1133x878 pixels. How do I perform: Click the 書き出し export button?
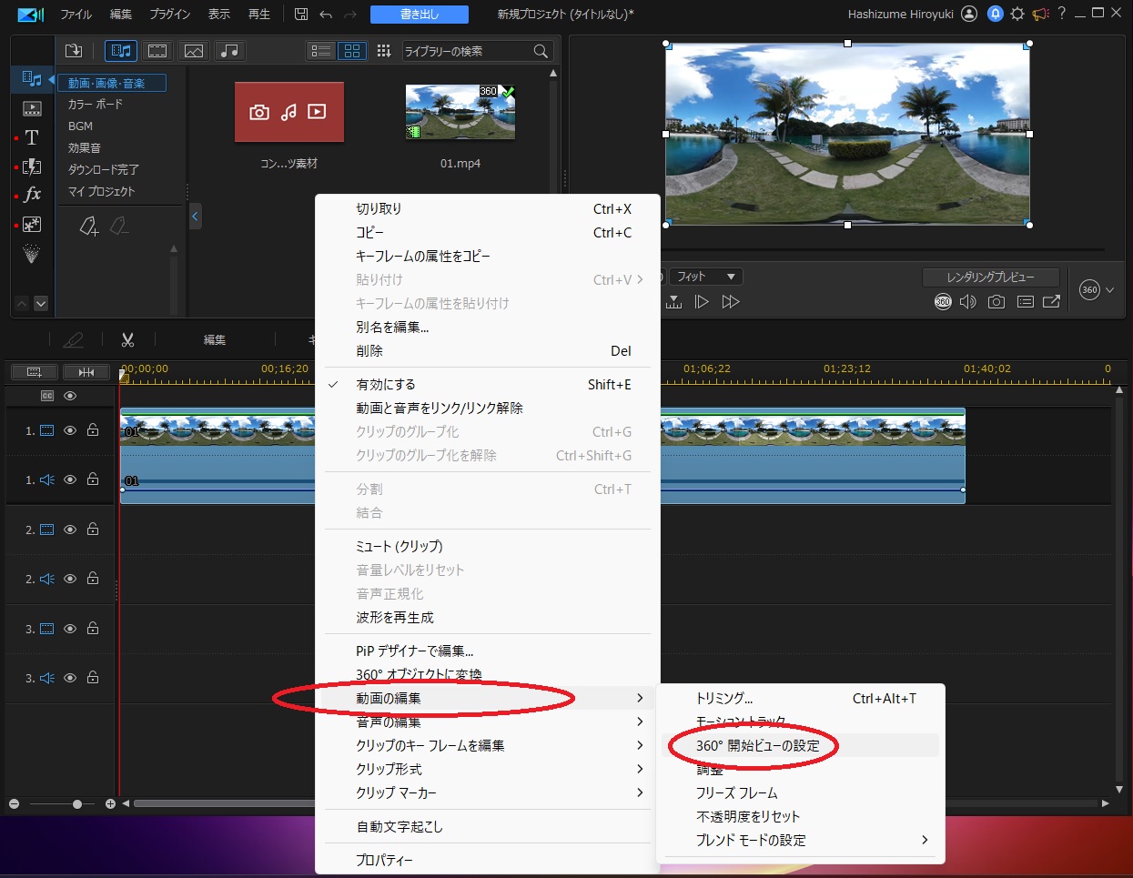(x=420, y=15)
